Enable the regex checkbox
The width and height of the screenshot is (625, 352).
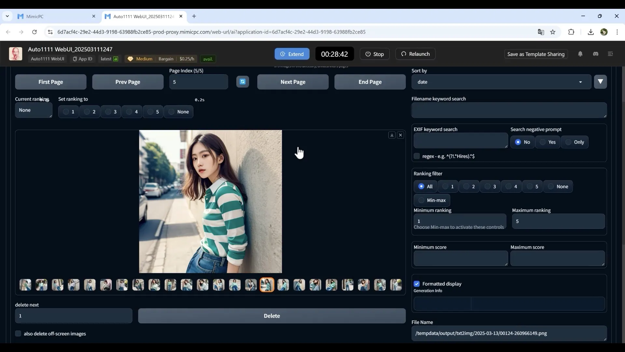(x=417, y=156)
